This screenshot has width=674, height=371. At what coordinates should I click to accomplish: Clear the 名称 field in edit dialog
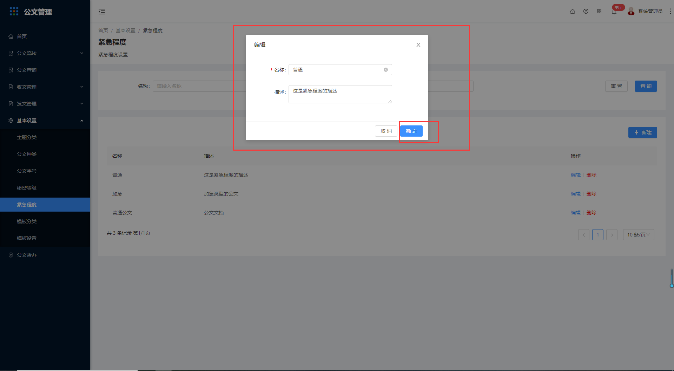[386, 70]
